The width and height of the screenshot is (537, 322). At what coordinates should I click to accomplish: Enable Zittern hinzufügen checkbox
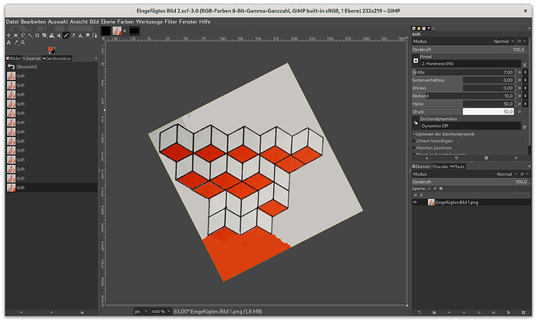click(415, 141)
